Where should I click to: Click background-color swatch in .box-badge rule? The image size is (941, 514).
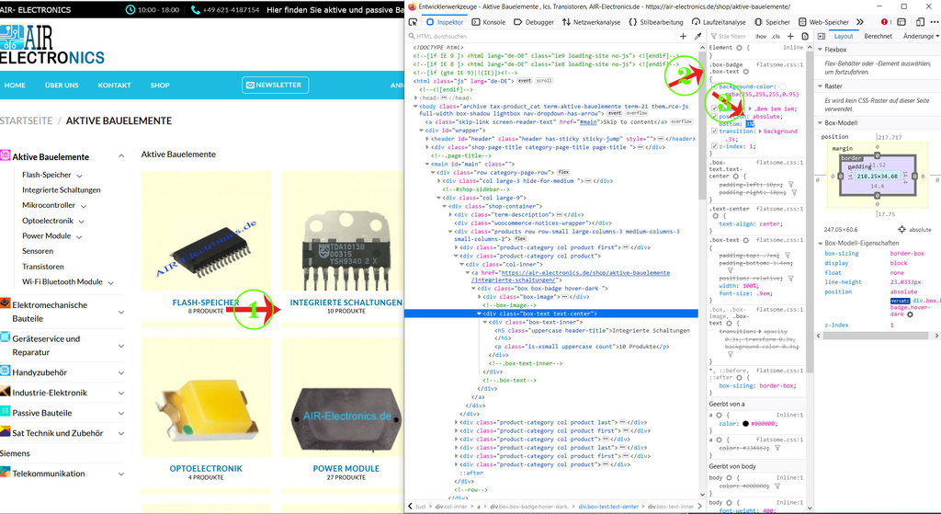point(783,87)
